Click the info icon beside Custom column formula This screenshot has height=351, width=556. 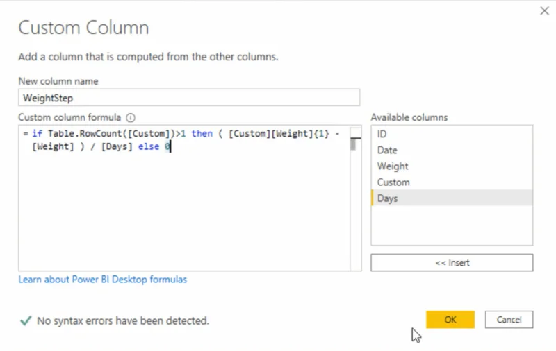tap(131, 117)
